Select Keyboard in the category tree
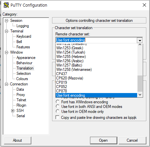This screenshot has width=150, height=147. [x=24, y=36]
